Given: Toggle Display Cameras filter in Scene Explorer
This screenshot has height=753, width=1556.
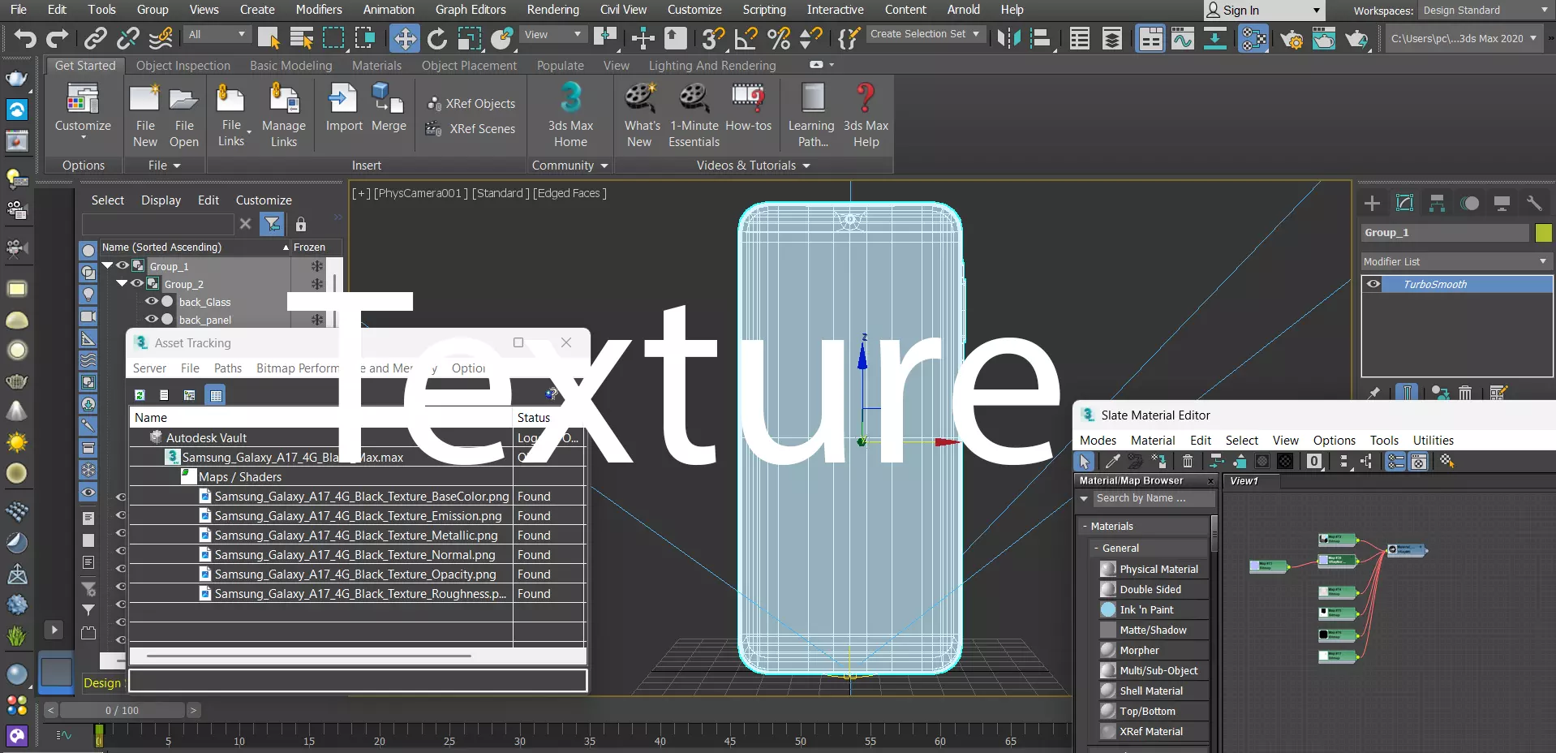Looking at the screenshot, I should point(88,316).
